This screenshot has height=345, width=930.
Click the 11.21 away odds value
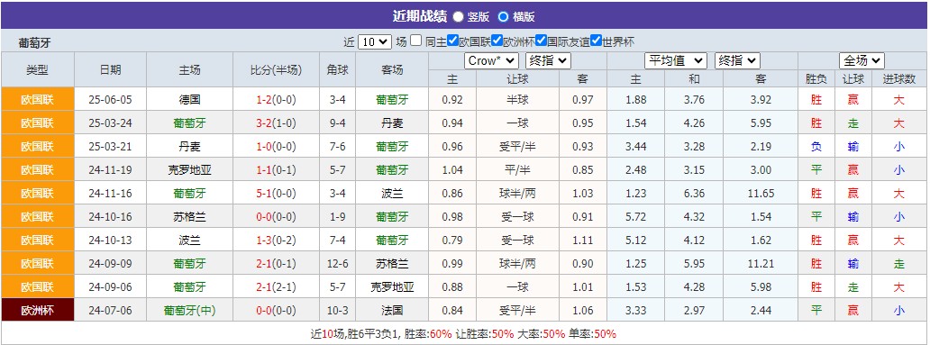coord(761,263)
